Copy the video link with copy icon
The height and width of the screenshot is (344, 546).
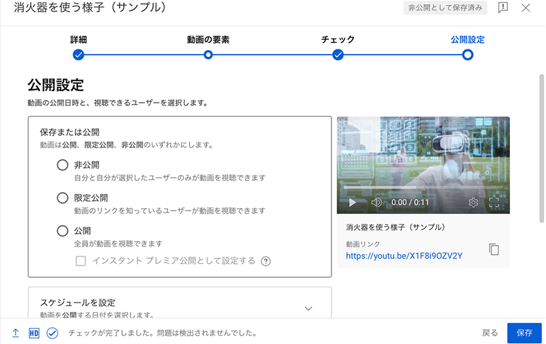(493, 250)
